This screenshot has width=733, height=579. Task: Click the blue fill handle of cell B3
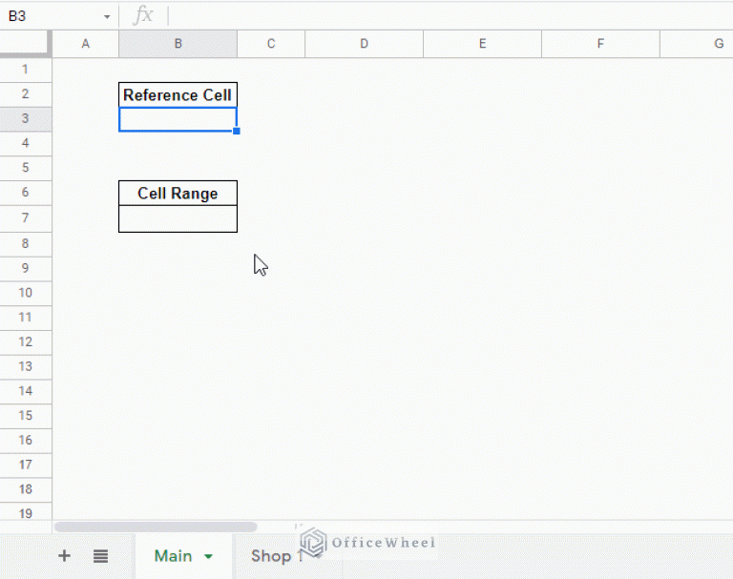tap(236, 131)
